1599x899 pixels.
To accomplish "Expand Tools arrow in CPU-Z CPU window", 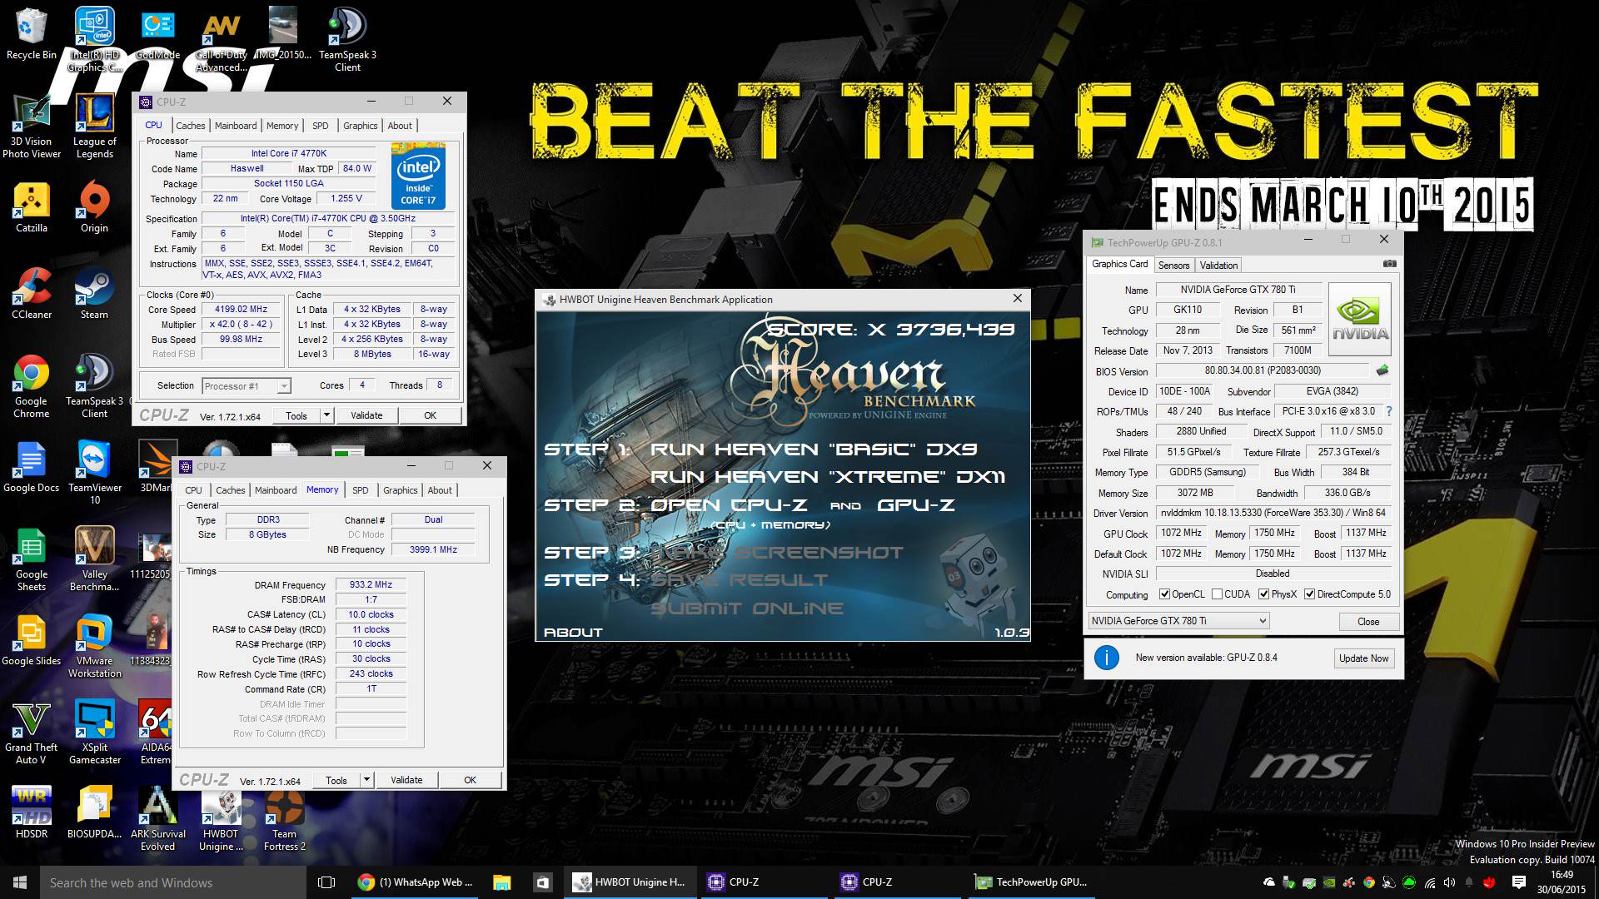I will tap(326, 415).
